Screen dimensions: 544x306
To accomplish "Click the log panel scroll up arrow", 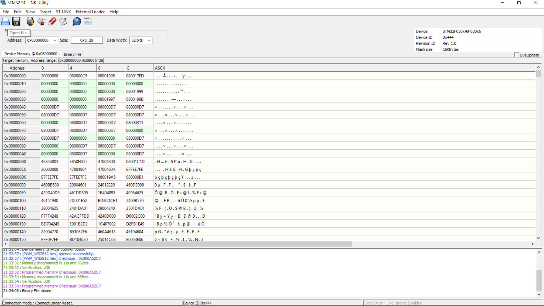I will [539, 252].
